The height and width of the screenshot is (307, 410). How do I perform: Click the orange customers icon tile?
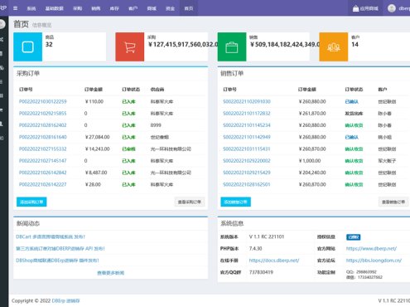click(x=334, y=46)
